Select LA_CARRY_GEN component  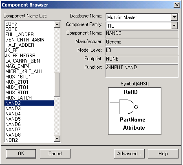(x=29, y=61)
